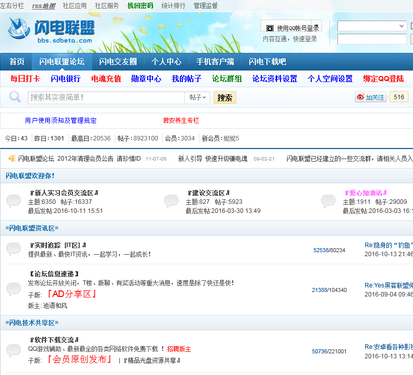Click the speech bubble icon beside 建议交流区
The height and width of the screenshot is (375, 413).
171,201
